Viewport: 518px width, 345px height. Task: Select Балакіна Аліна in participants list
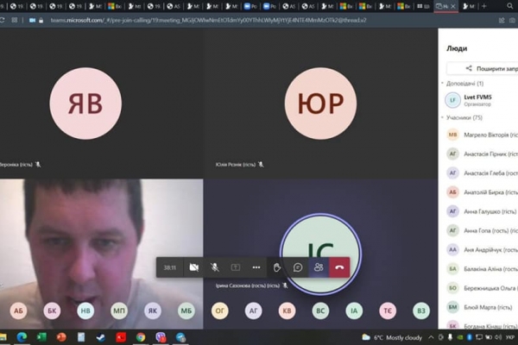tap(480, 269)
